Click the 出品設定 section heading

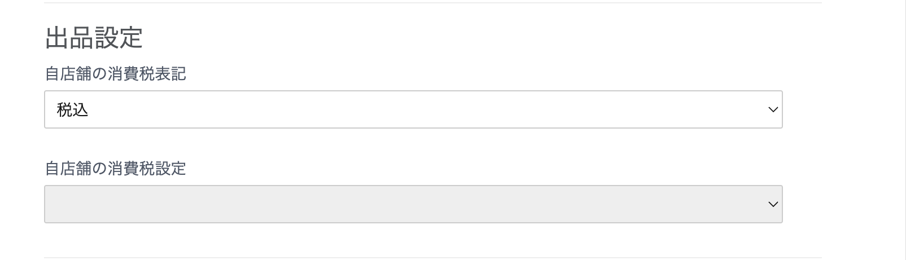point(94,38)
